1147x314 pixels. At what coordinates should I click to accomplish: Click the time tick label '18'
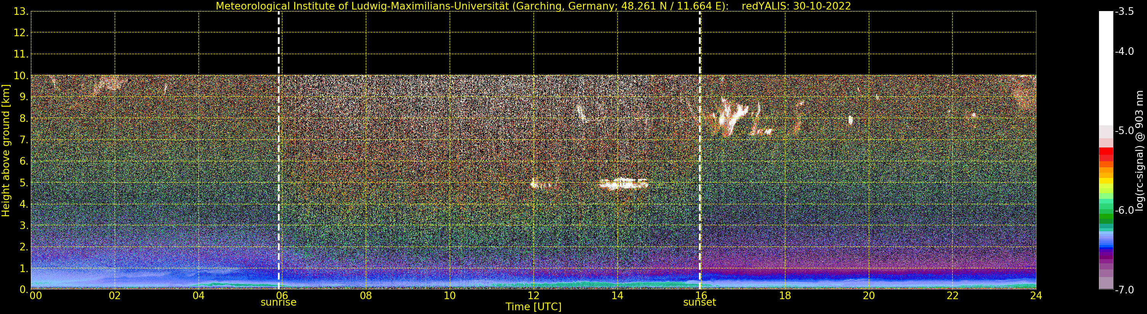pyautogui.click(x=785, y=296)
